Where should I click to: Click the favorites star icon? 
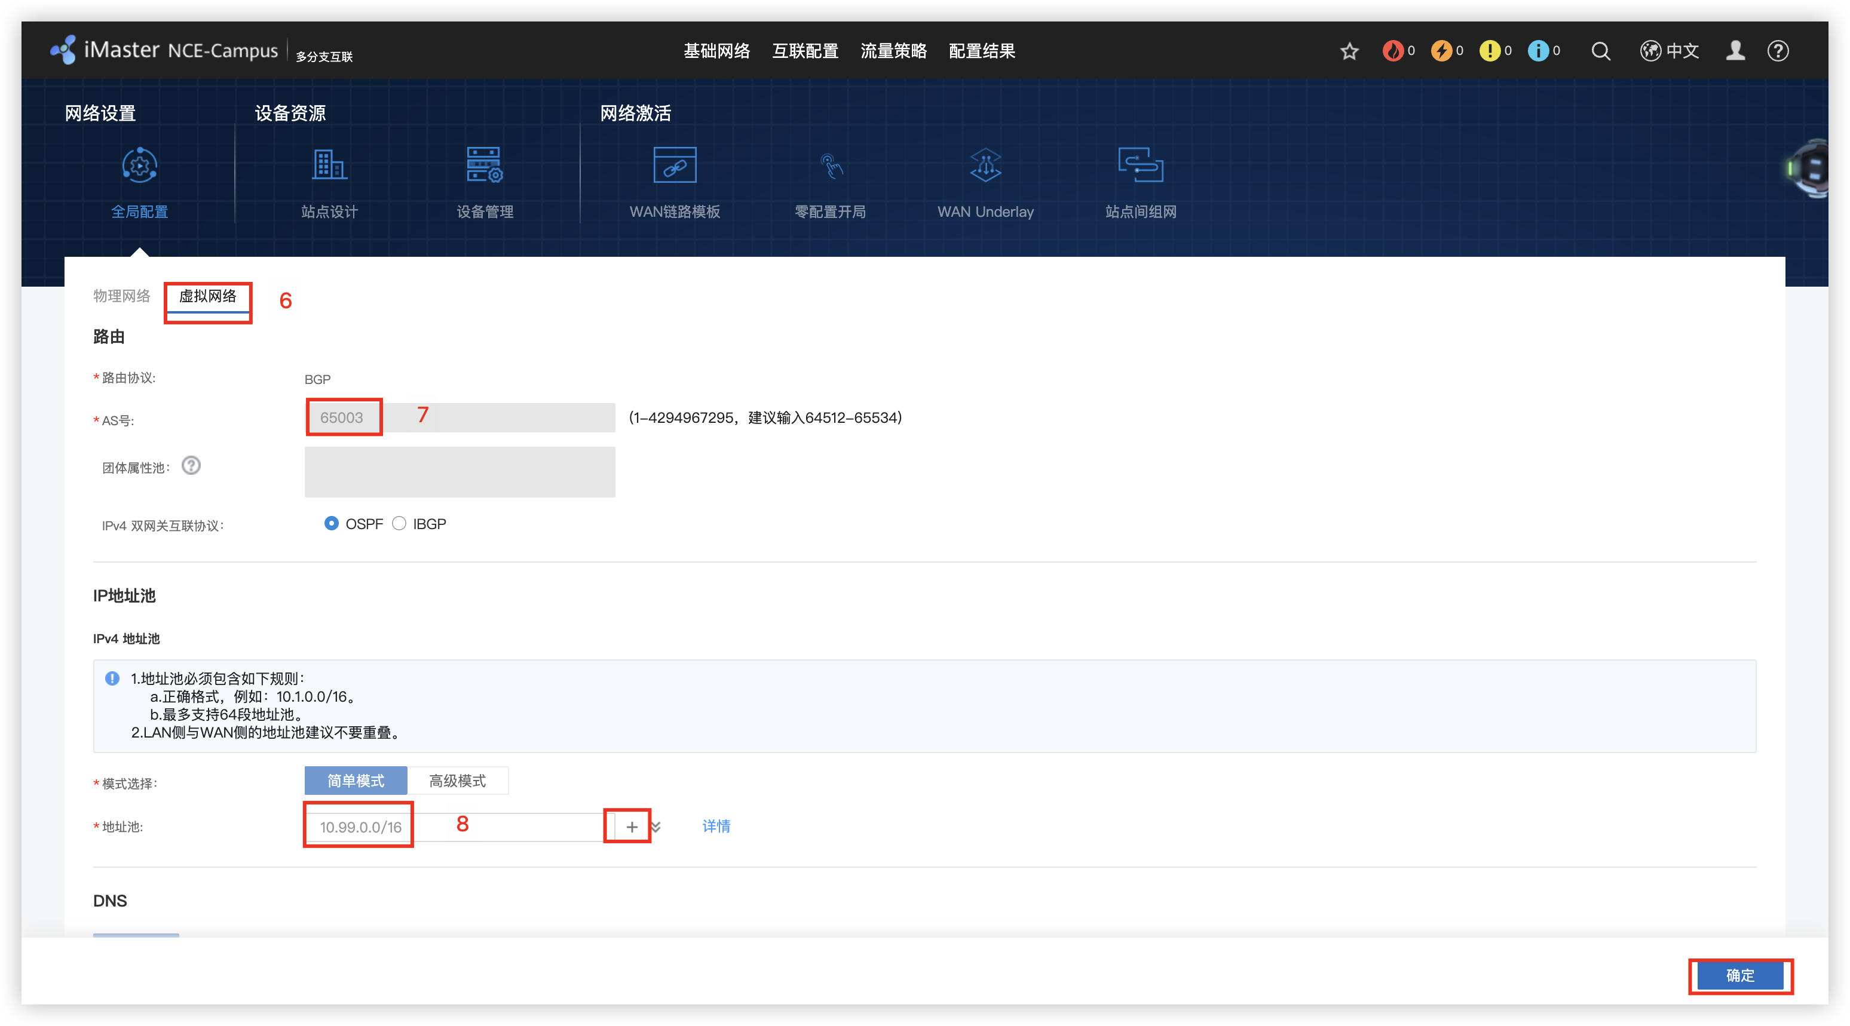pyautogui.click(x=1349, y=51)
